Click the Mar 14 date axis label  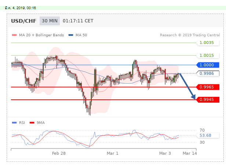pyautogui.click(x=190, y=153)
